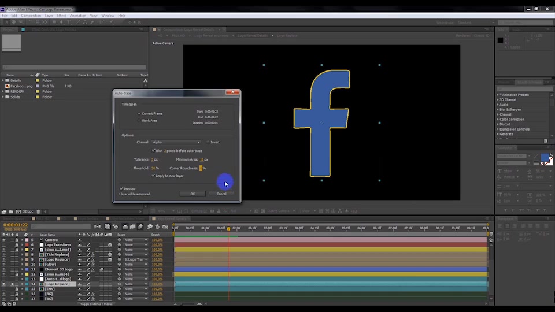The width and height of the screenshot is (555, 312).
Task: Cancel the Auto-trace dialog
Action: point(221,194)
